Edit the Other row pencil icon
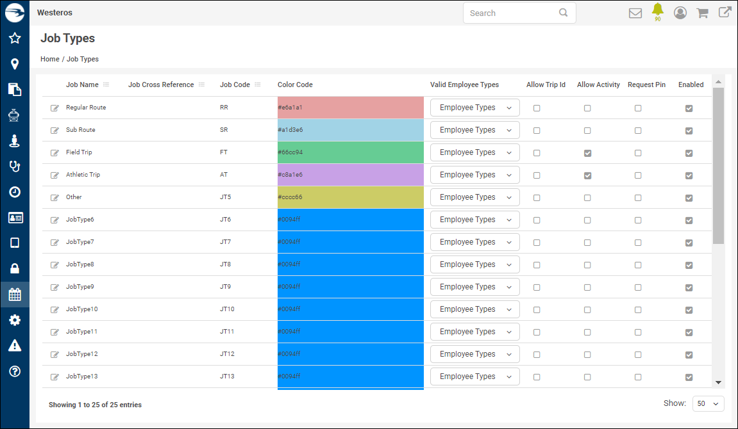This screenshot has height=429, width=738. 55,197
